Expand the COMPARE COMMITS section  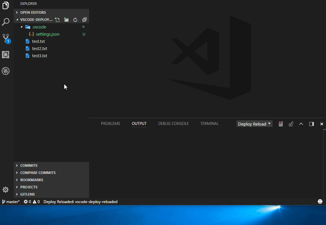tap(51, 173)
